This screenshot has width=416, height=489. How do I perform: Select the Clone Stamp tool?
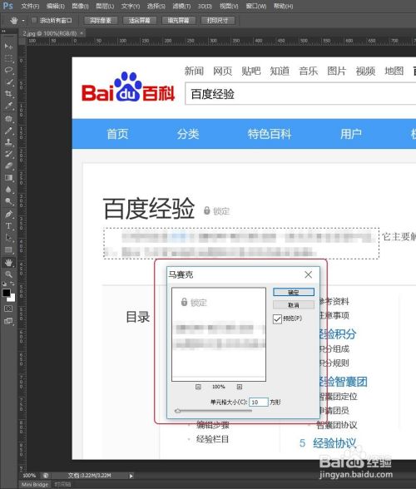8,142
